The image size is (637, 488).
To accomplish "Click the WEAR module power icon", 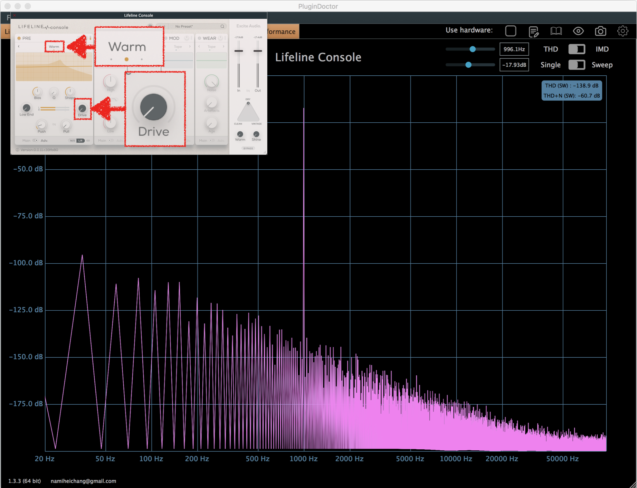I will 220,38.
